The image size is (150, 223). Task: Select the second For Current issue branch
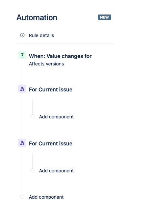pyautogui.click(x=51, y=143)
